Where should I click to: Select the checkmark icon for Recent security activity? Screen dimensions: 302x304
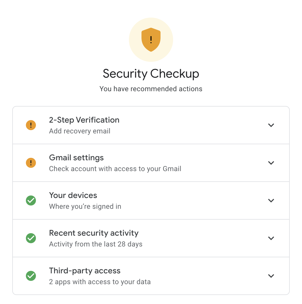pyautogui.click(x=31, y=238)
